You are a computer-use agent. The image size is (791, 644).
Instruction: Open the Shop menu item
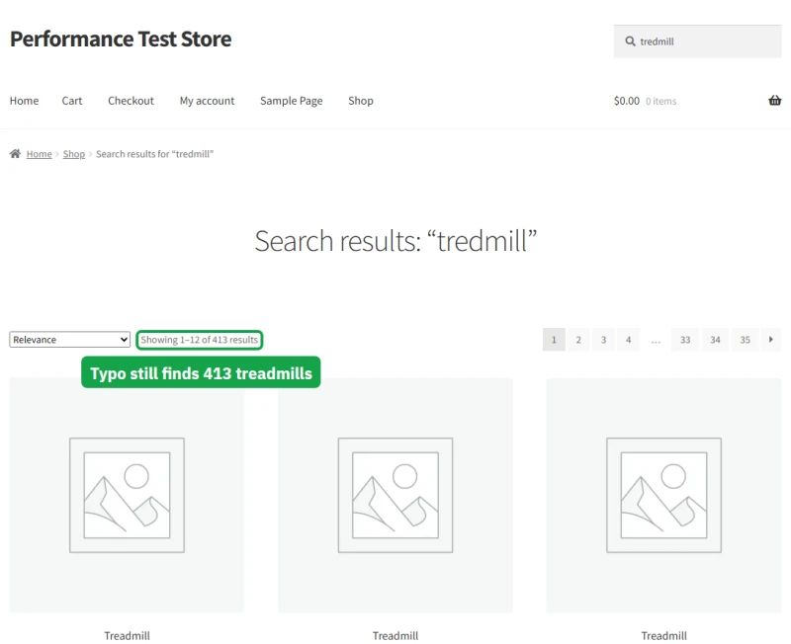[361, 101]
